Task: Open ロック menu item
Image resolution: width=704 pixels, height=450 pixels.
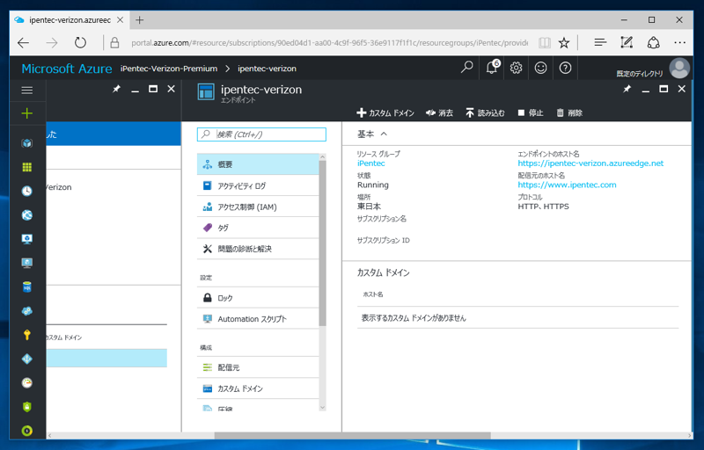Action: point(258,298)
